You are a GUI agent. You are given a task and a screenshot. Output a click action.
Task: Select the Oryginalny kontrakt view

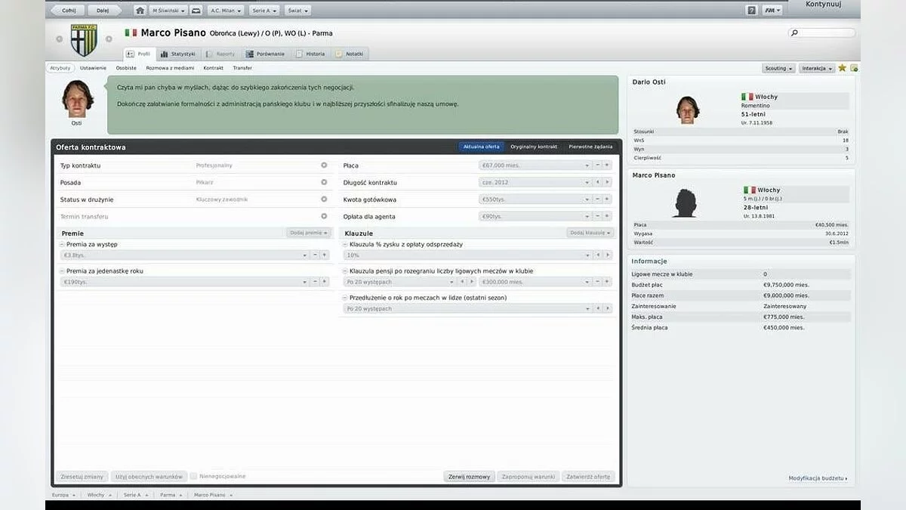tap(534, 147)
